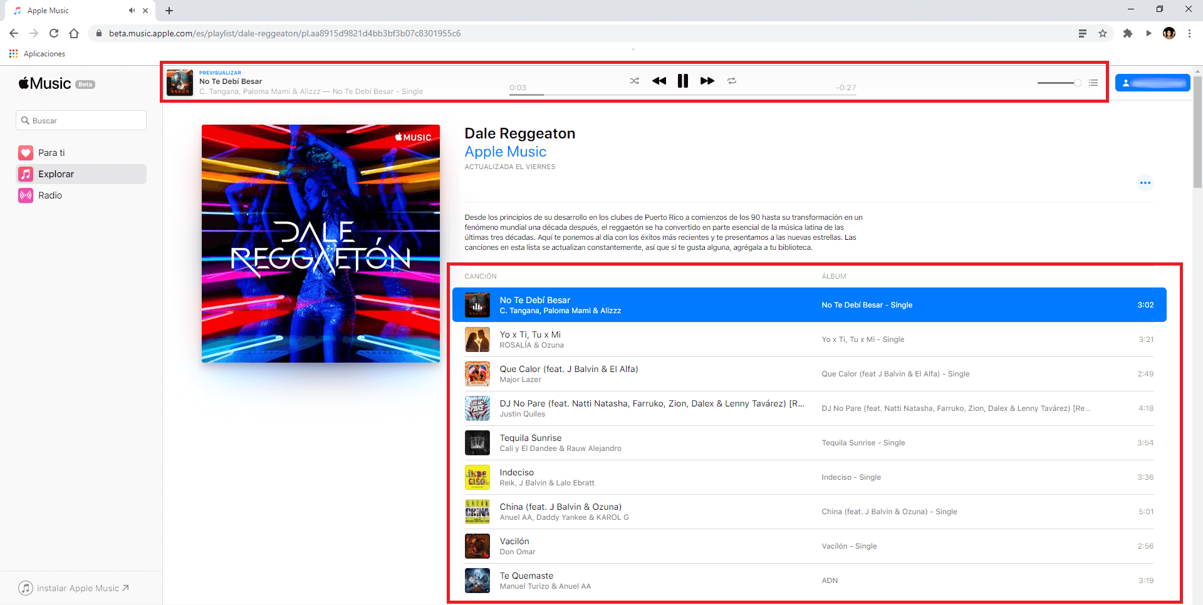Select China feat. J Balvin & Ozuna
The image size is (1203, 605).
point(810,512)
